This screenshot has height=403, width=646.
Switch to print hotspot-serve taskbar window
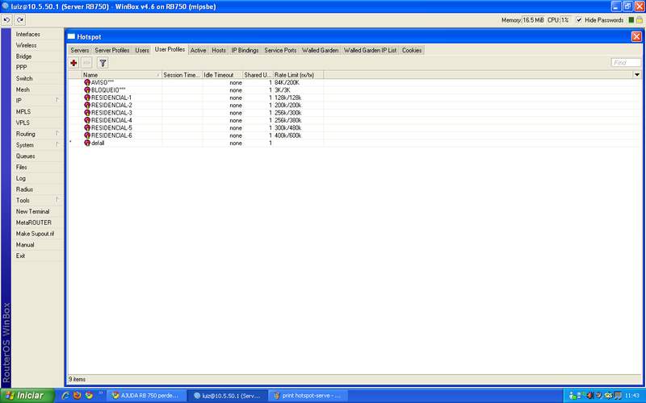click(x=308, y=396)
